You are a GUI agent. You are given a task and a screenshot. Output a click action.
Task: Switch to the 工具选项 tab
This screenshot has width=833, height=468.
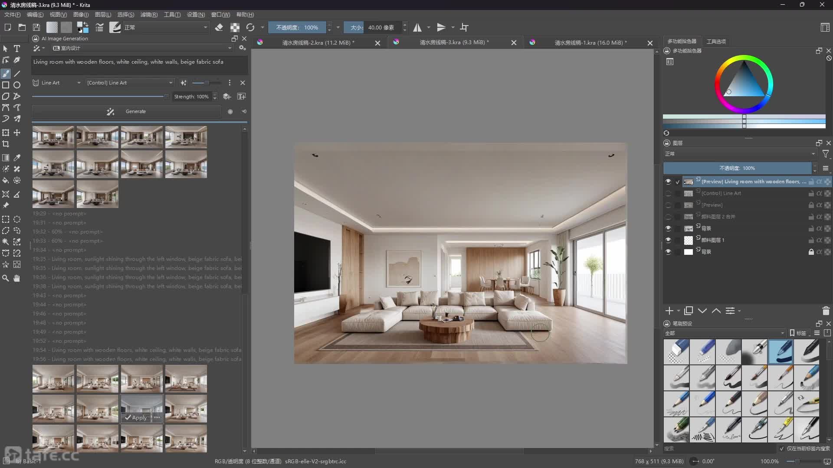click(716, 42)
